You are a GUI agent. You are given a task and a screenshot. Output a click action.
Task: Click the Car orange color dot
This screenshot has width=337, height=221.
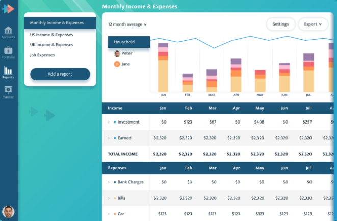115,214
